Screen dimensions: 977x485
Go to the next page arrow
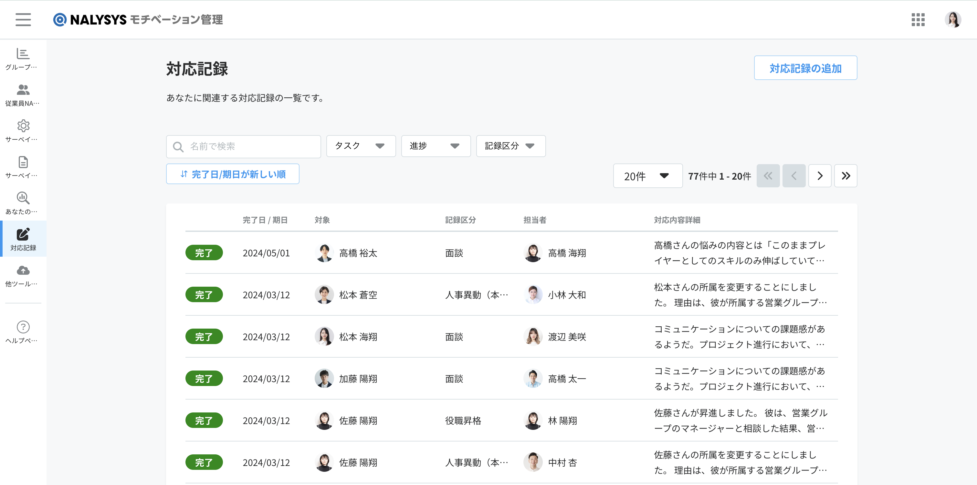coord(820,176)
